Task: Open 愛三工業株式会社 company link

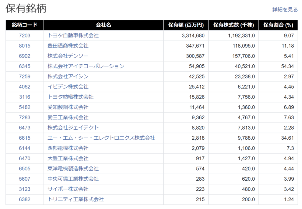Action: pyautogui.click(x=68, y=117)
